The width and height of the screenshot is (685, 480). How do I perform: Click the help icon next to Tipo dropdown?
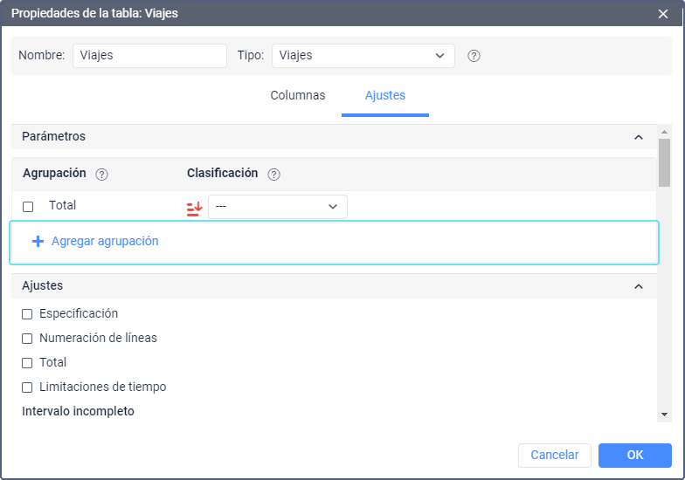coord(474,56)
